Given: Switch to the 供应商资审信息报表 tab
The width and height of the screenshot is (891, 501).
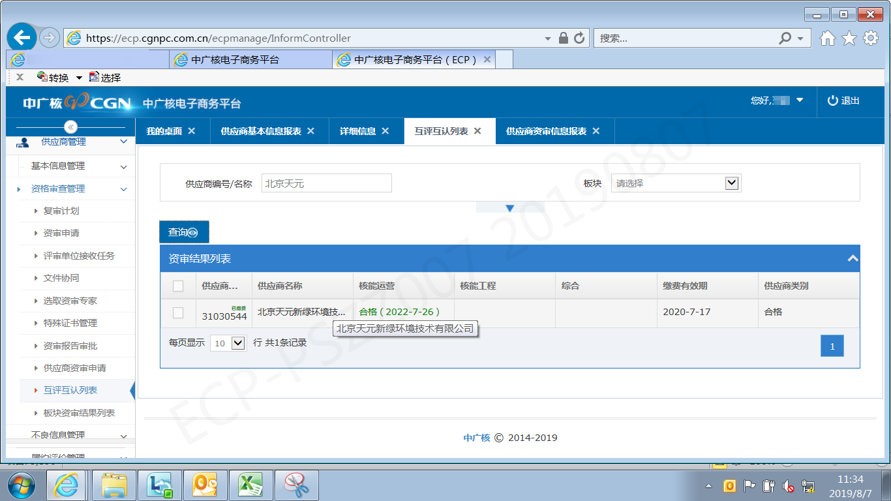Looking at the screenshot, I should tap(546, 131).
